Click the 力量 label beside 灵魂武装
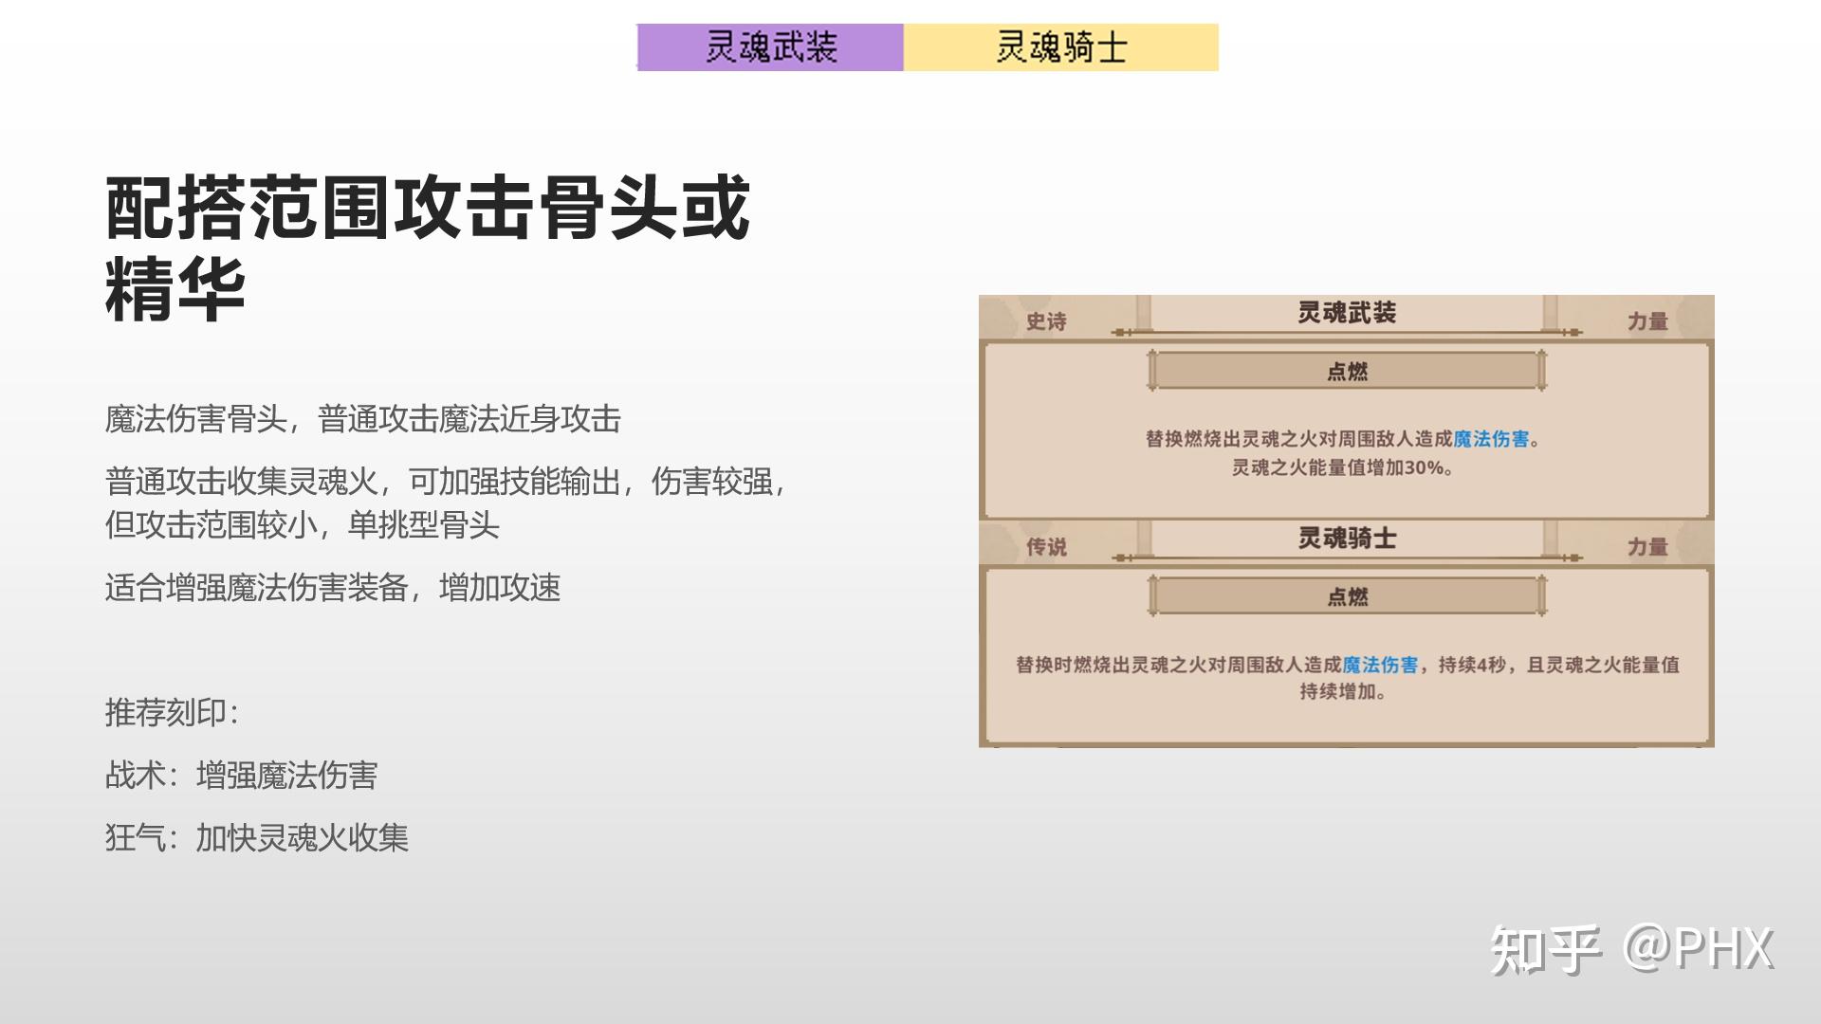1821x1024 pixels. pyautogui.click(x=1647, y=322)
